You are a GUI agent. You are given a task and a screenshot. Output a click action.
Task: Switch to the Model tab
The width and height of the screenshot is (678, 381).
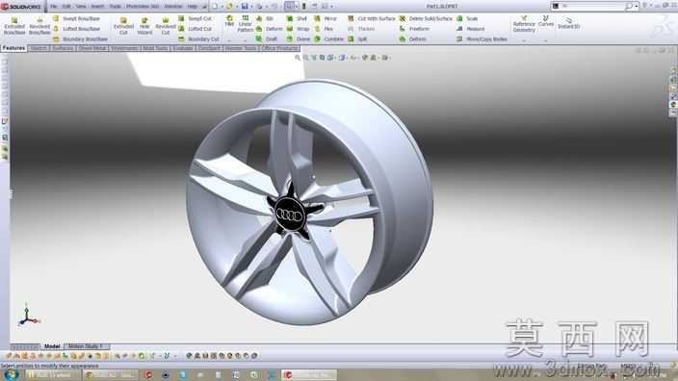[52, 346]
